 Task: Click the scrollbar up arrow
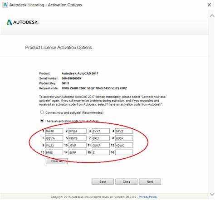pyautogui.click(x=212, y=15)
